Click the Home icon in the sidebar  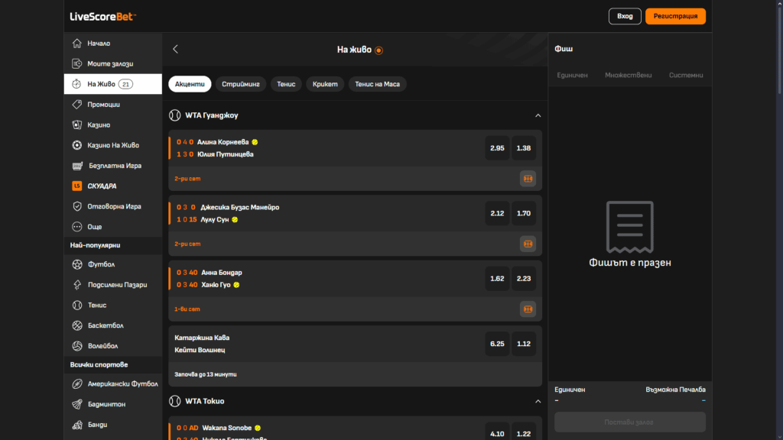[x=77, y=44]
